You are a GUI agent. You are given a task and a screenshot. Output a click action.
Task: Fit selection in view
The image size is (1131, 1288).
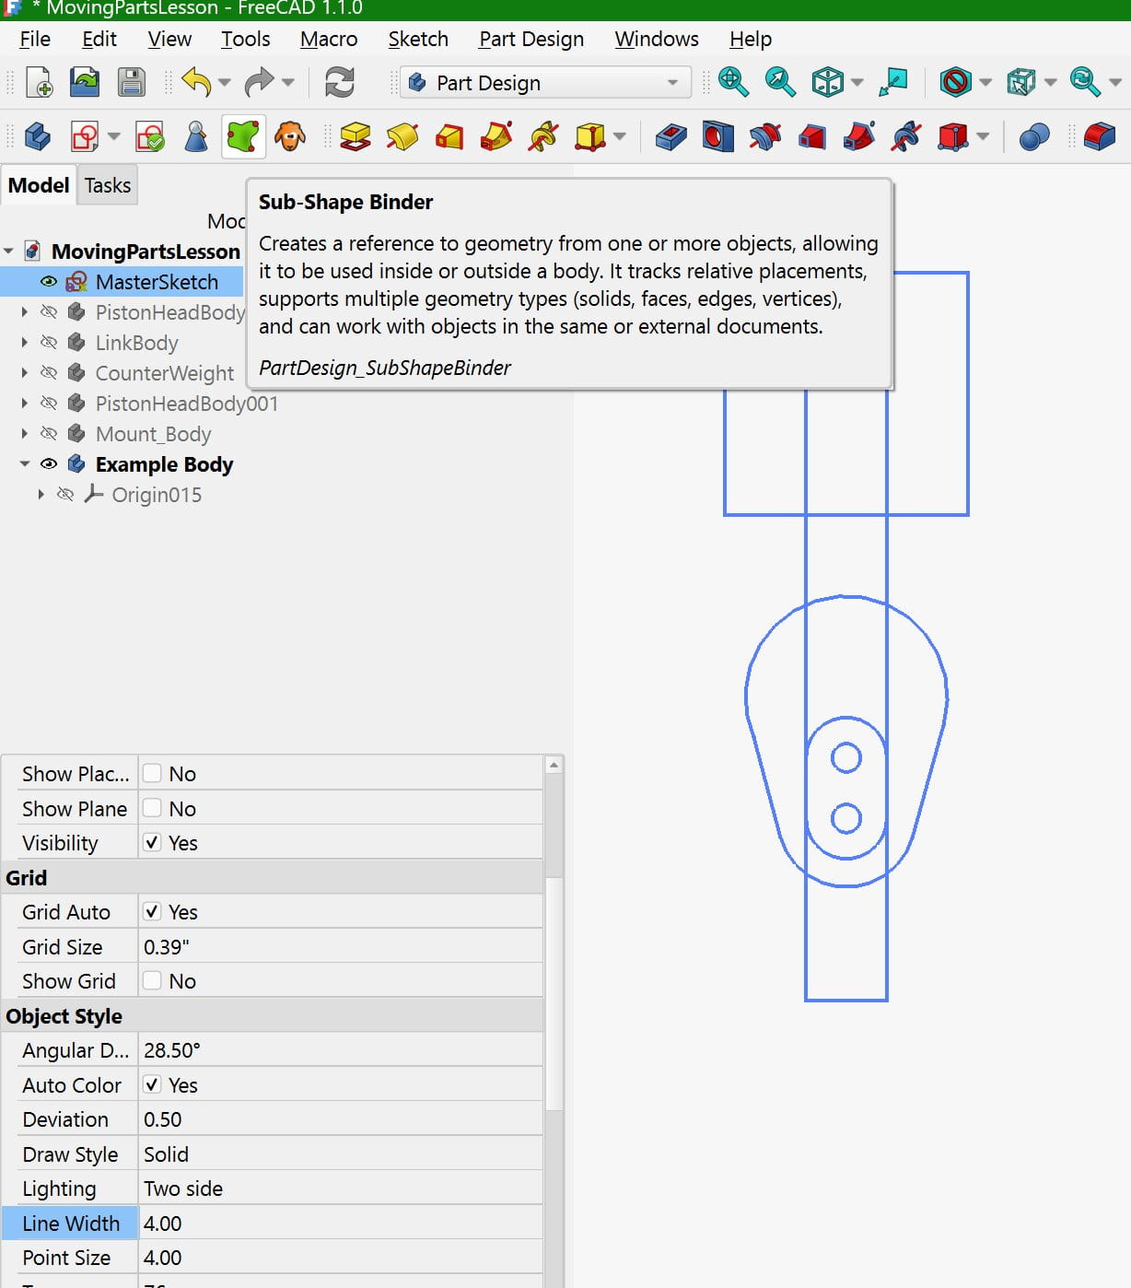pyautogui.click(x=780, y=83)
